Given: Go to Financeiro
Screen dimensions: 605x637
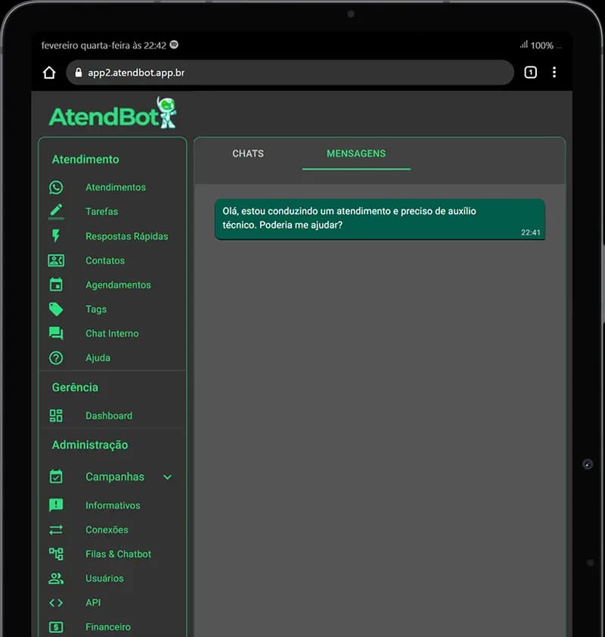Looking at the screenshot, I should click(x=108, y=627).
